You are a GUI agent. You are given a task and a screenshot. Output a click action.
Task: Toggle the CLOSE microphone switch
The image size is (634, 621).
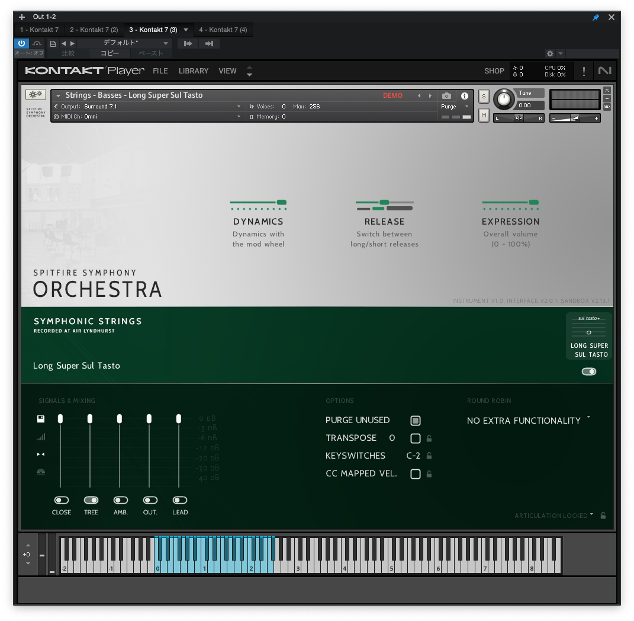point(62,500)
